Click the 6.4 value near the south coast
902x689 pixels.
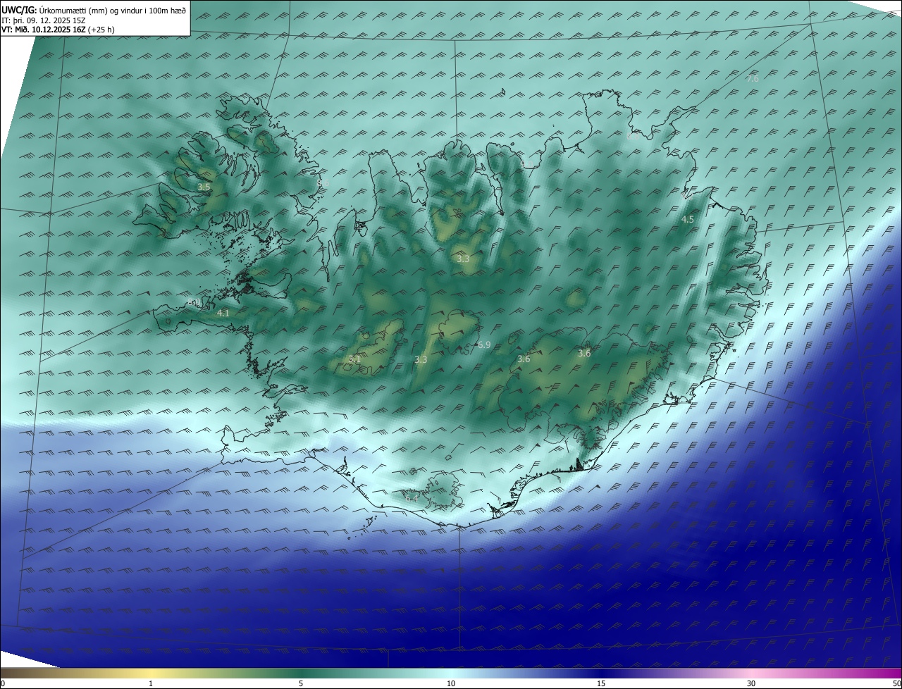click(412, 499)
